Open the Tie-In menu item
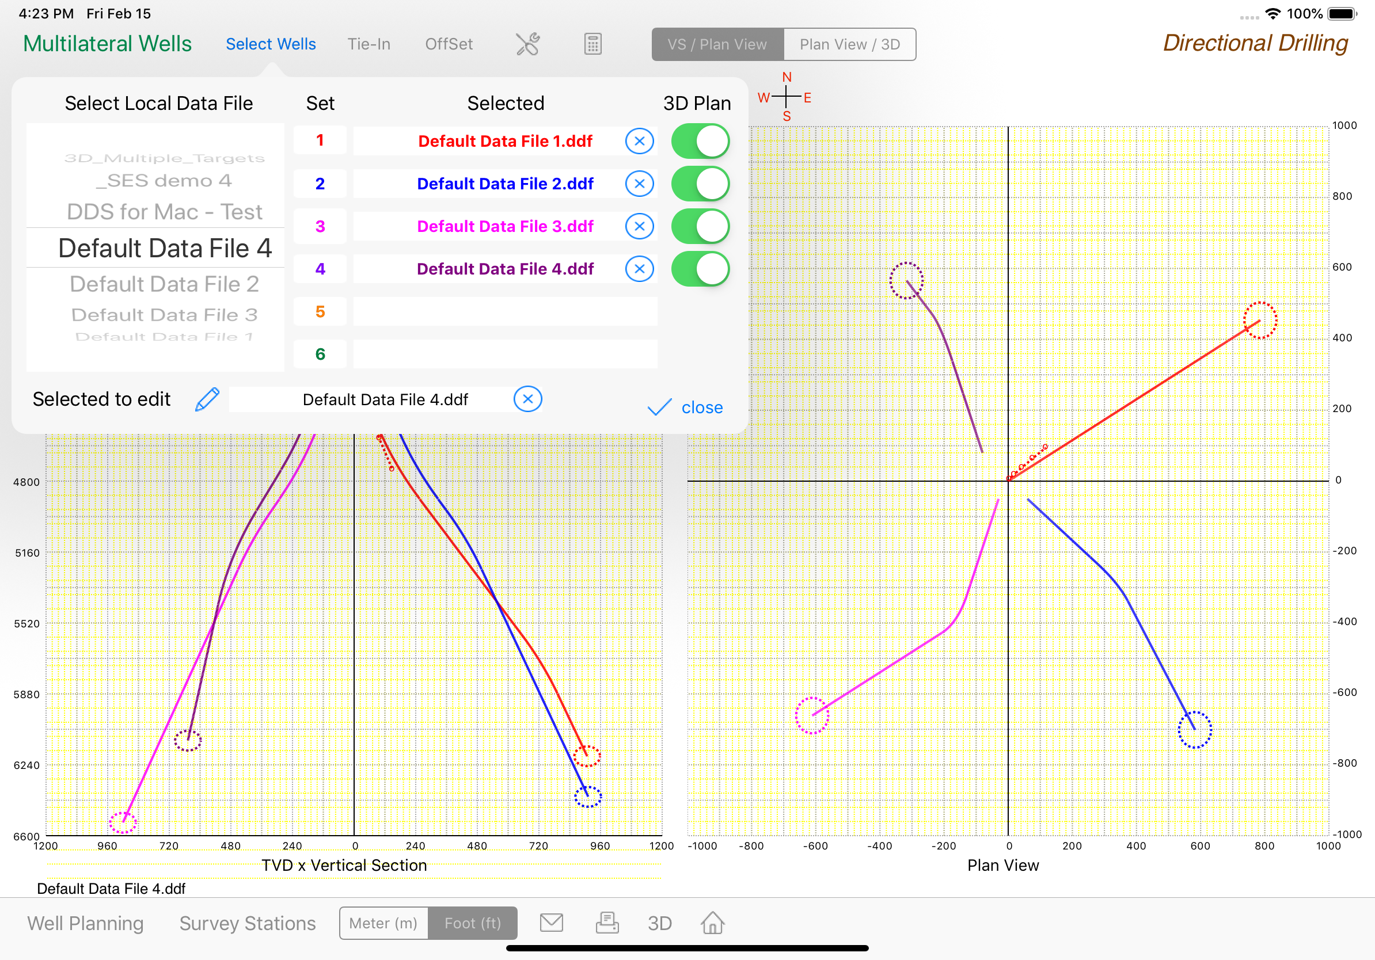This screenshot has width=1375, height=960. (369, 44)
